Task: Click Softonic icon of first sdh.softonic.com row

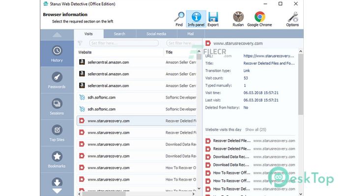Action: 82,98
